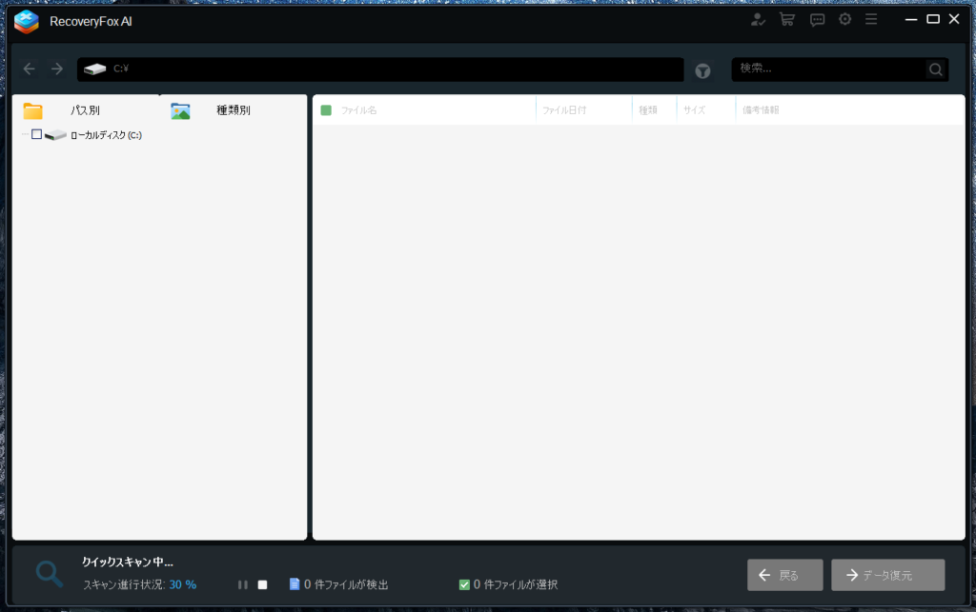This screenshot has height=612, width=976.
Task: Type in the 検索 search field
Action: tap(827, 69)
